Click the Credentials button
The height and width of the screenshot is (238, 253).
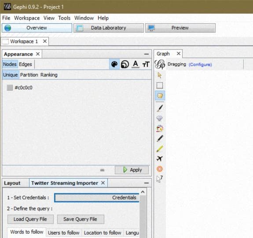[x=97, y=198]
